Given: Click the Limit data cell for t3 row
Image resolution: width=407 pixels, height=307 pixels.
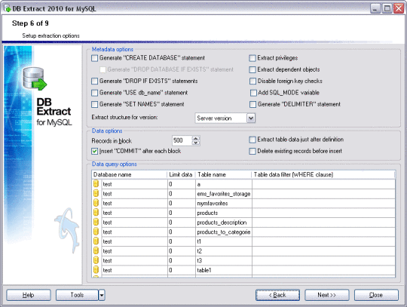Looking at the screenshot, I should coord(182,261).
